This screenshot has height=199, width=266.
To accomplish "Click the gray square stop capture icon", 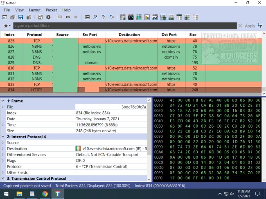I will point(75,17).
